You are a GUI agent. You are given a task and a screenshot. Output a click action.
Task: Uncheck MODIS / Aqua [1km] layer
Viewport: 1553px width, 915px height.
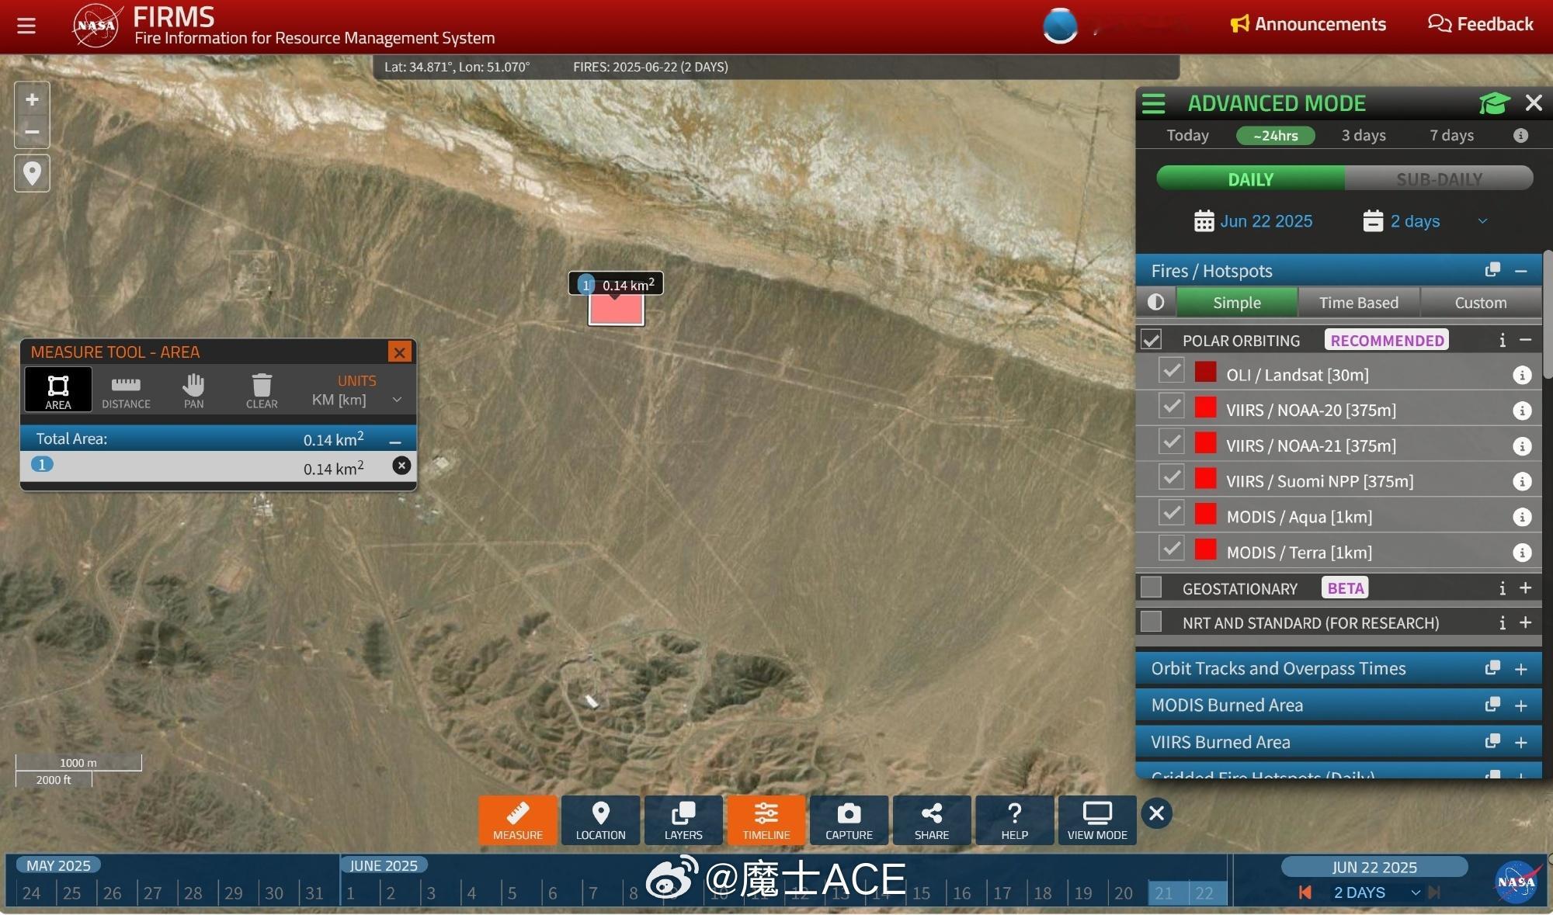pos(1171,513)
